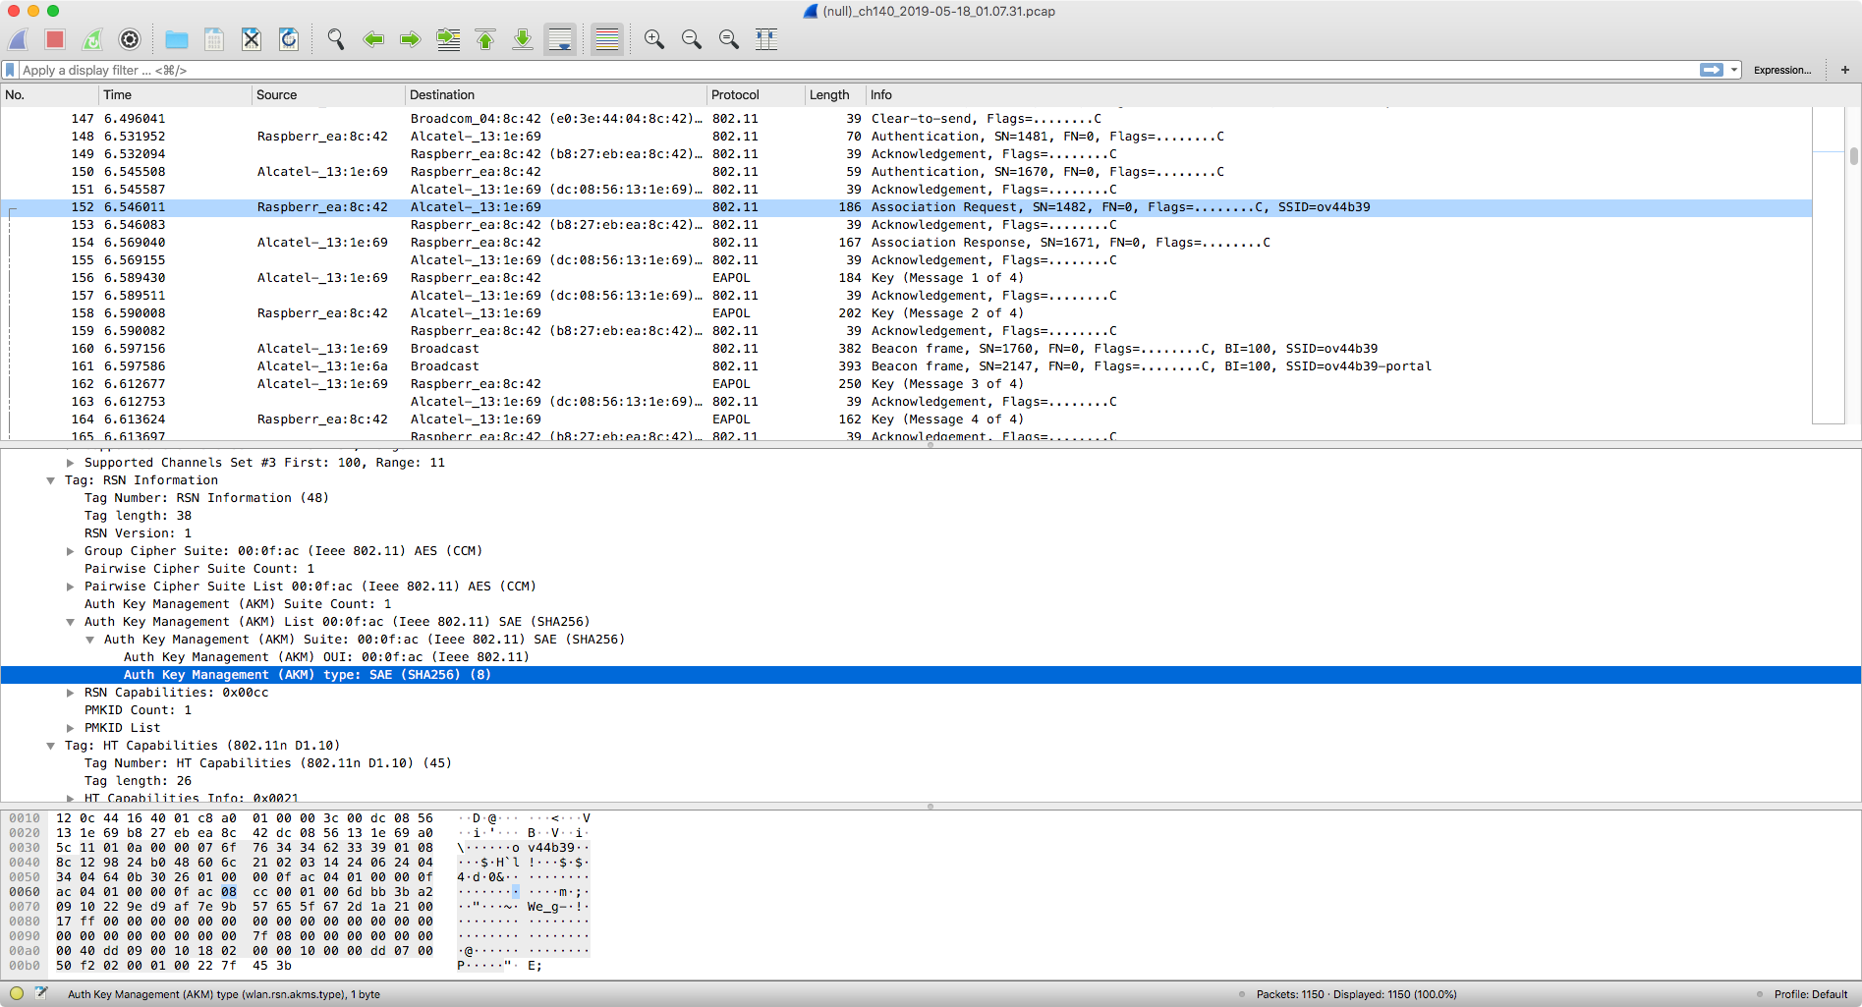Expand the PMKID List entry
Image resolution: width=1862 pixels, height=1007 pixels.
pyautogui.click(x=70, y=728)
